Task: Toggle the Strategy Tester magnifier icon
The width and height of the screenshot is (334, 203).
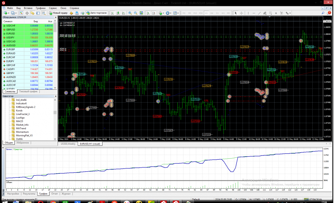Action: pos(43,13)
